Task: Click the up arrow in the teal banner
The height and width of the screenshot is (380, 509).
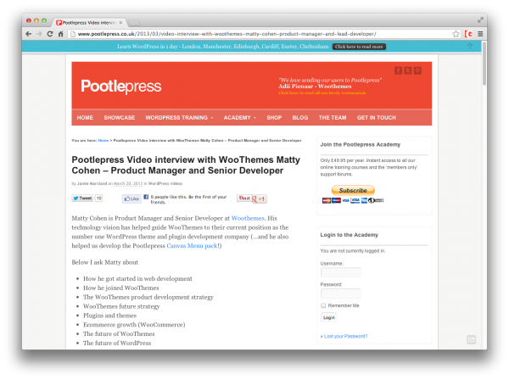Action: point(470,46)
